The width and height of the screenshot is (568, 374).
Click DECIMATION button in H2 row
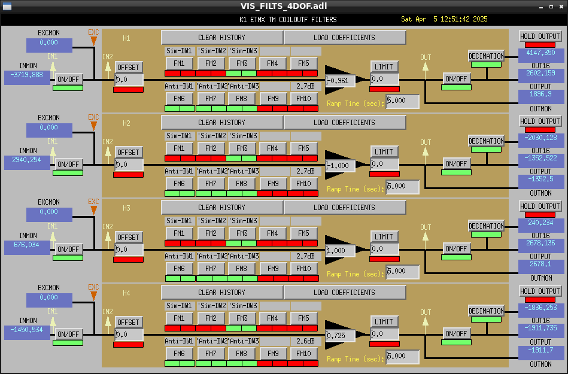(x=486, y=141)
